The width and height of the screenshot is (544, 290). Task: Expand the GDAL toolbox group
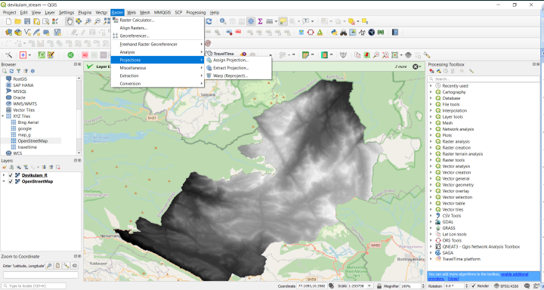click(431, 222)
